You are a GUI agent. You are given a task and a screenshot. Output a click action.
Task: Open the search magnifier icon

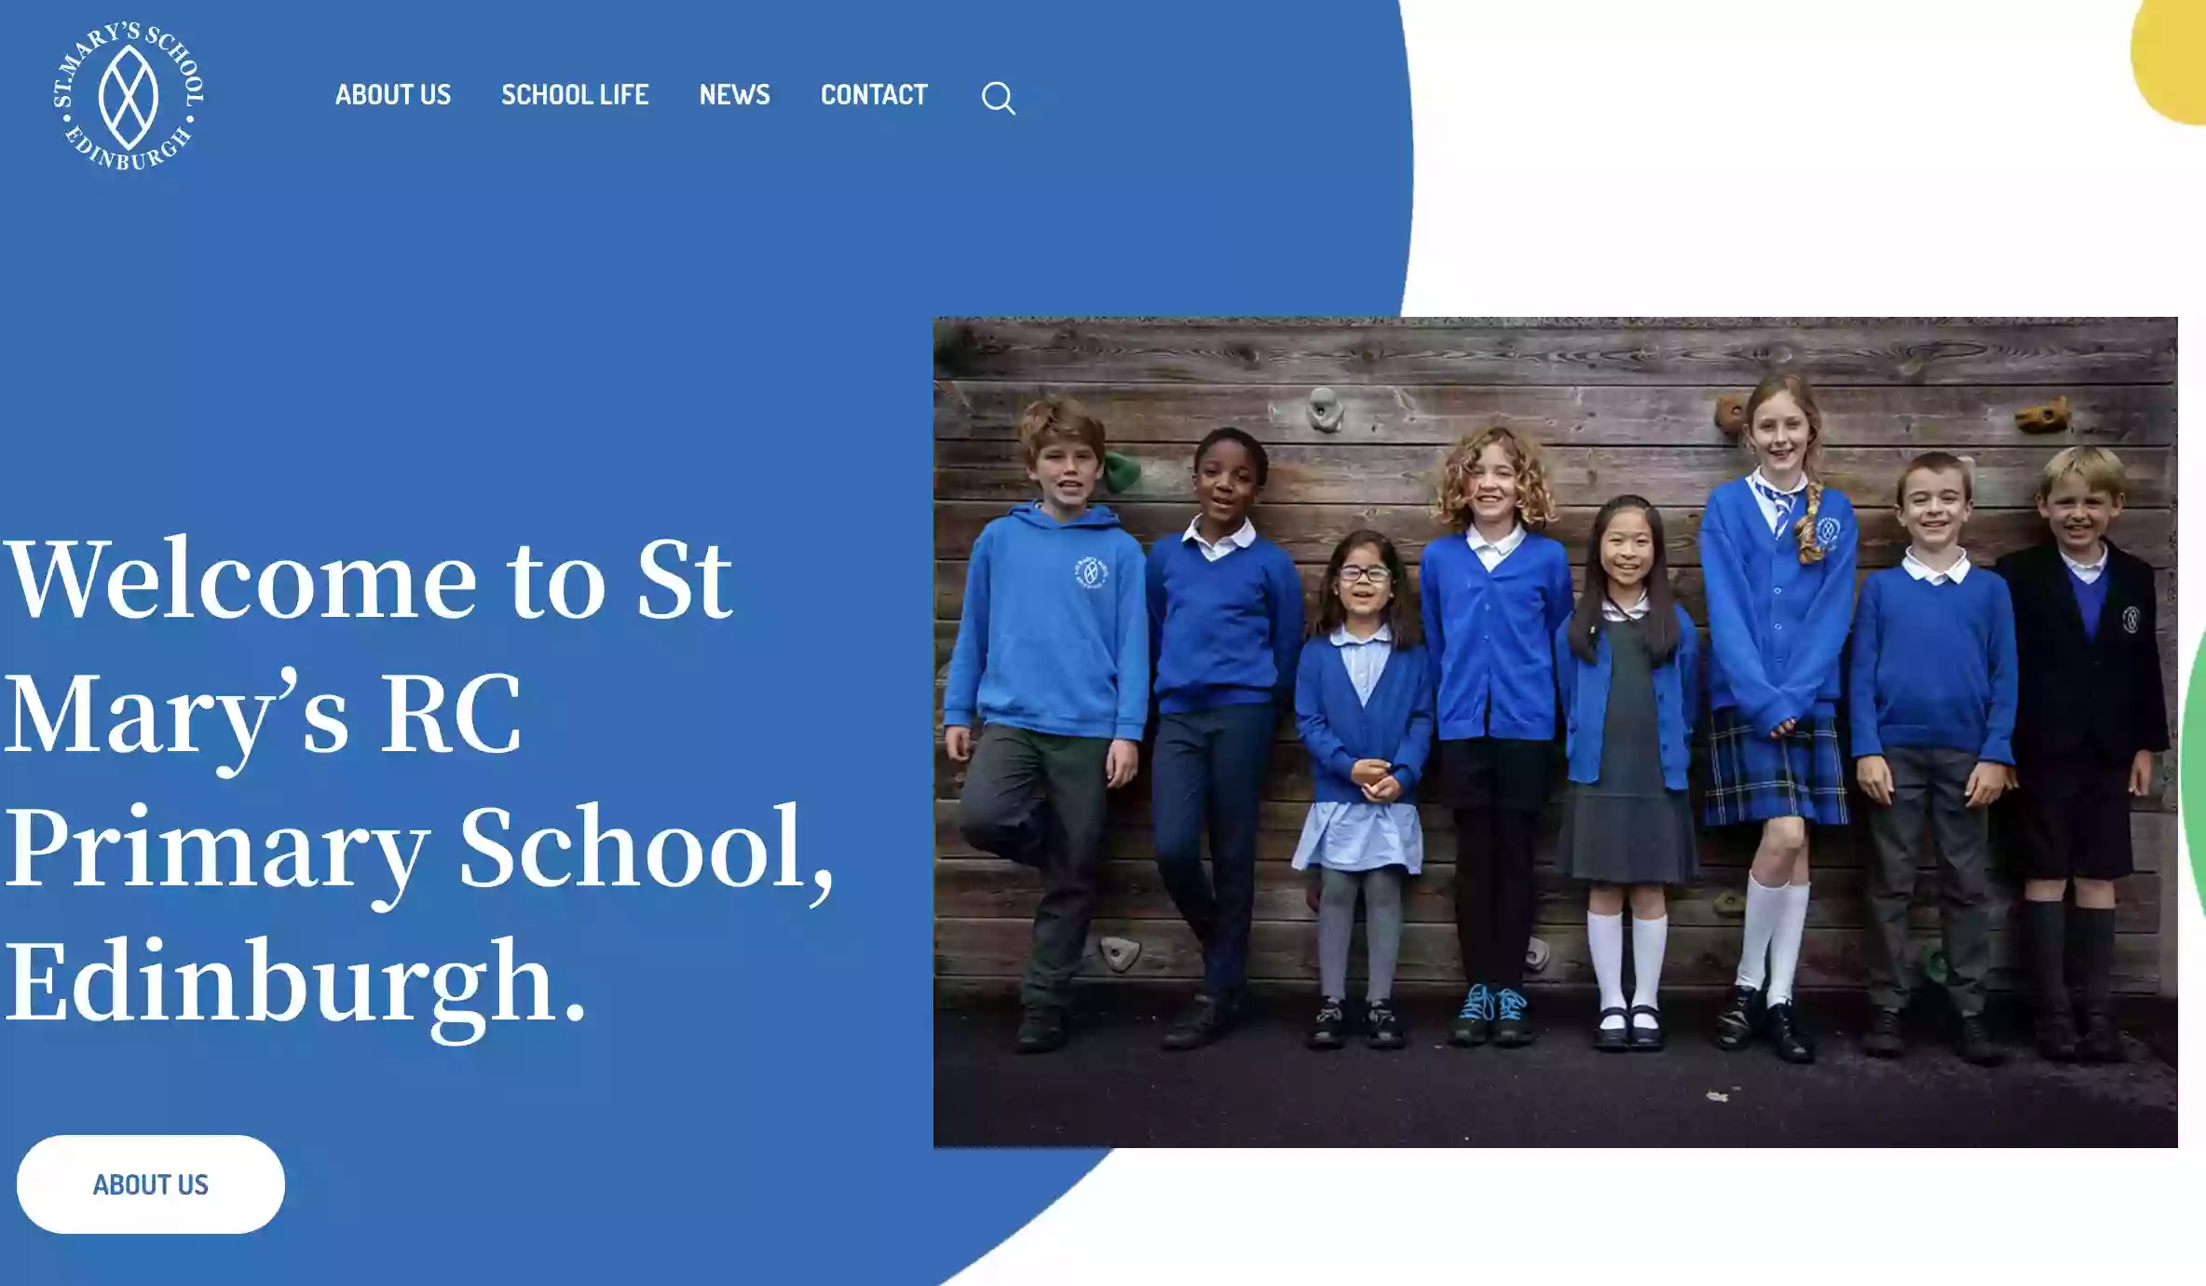click(x=999, y=97)
